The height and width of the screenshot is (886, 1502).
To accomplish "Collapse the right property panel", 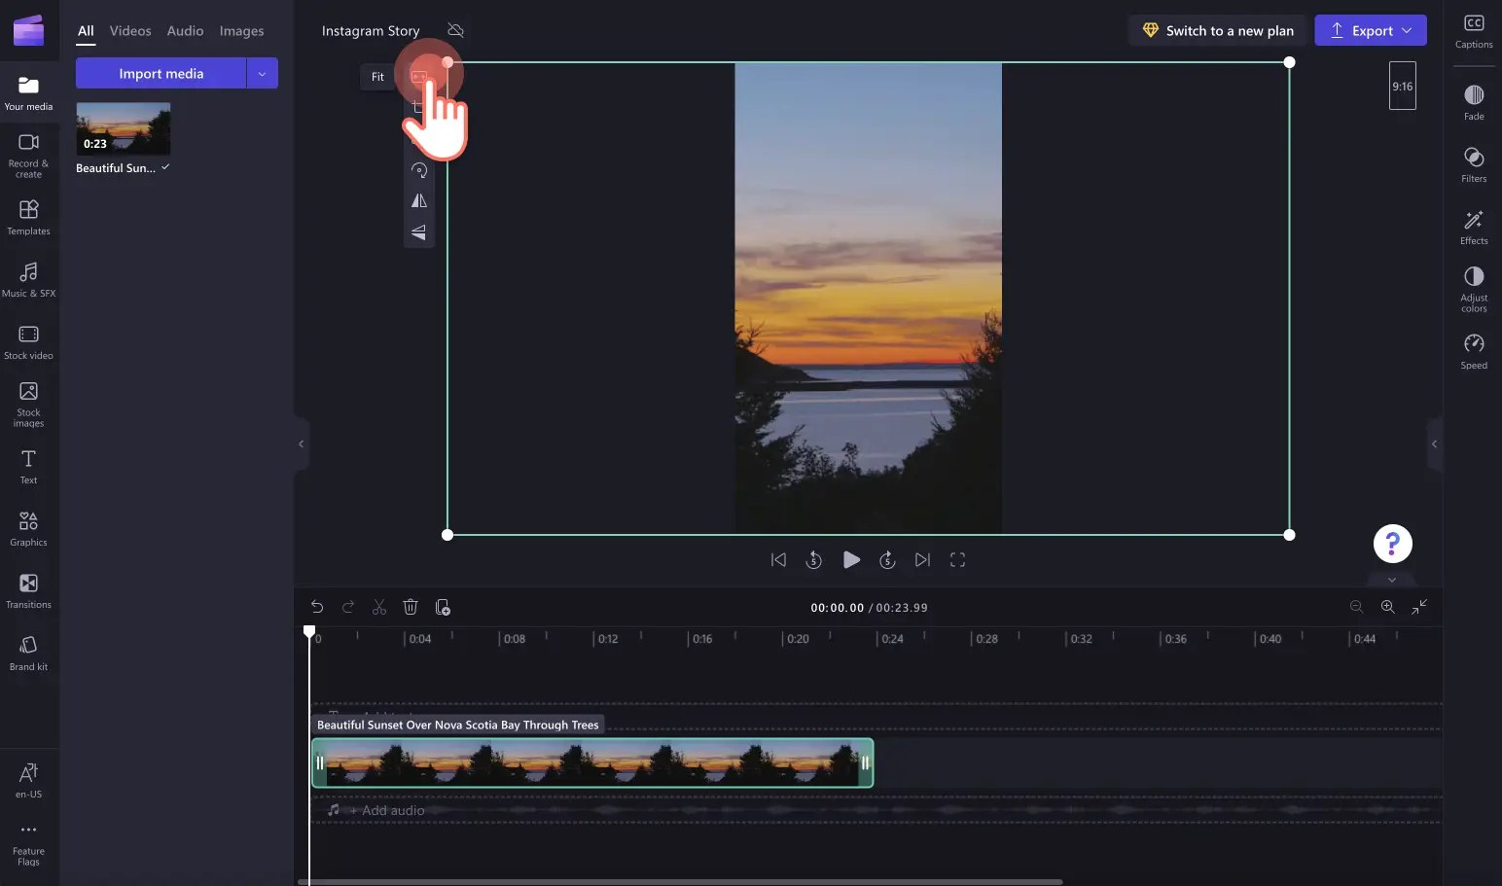I will point(1434,443).
